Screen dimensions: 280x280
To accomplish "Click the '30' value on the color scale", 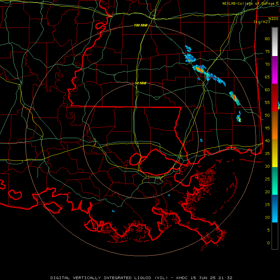I will coord(267,166).
